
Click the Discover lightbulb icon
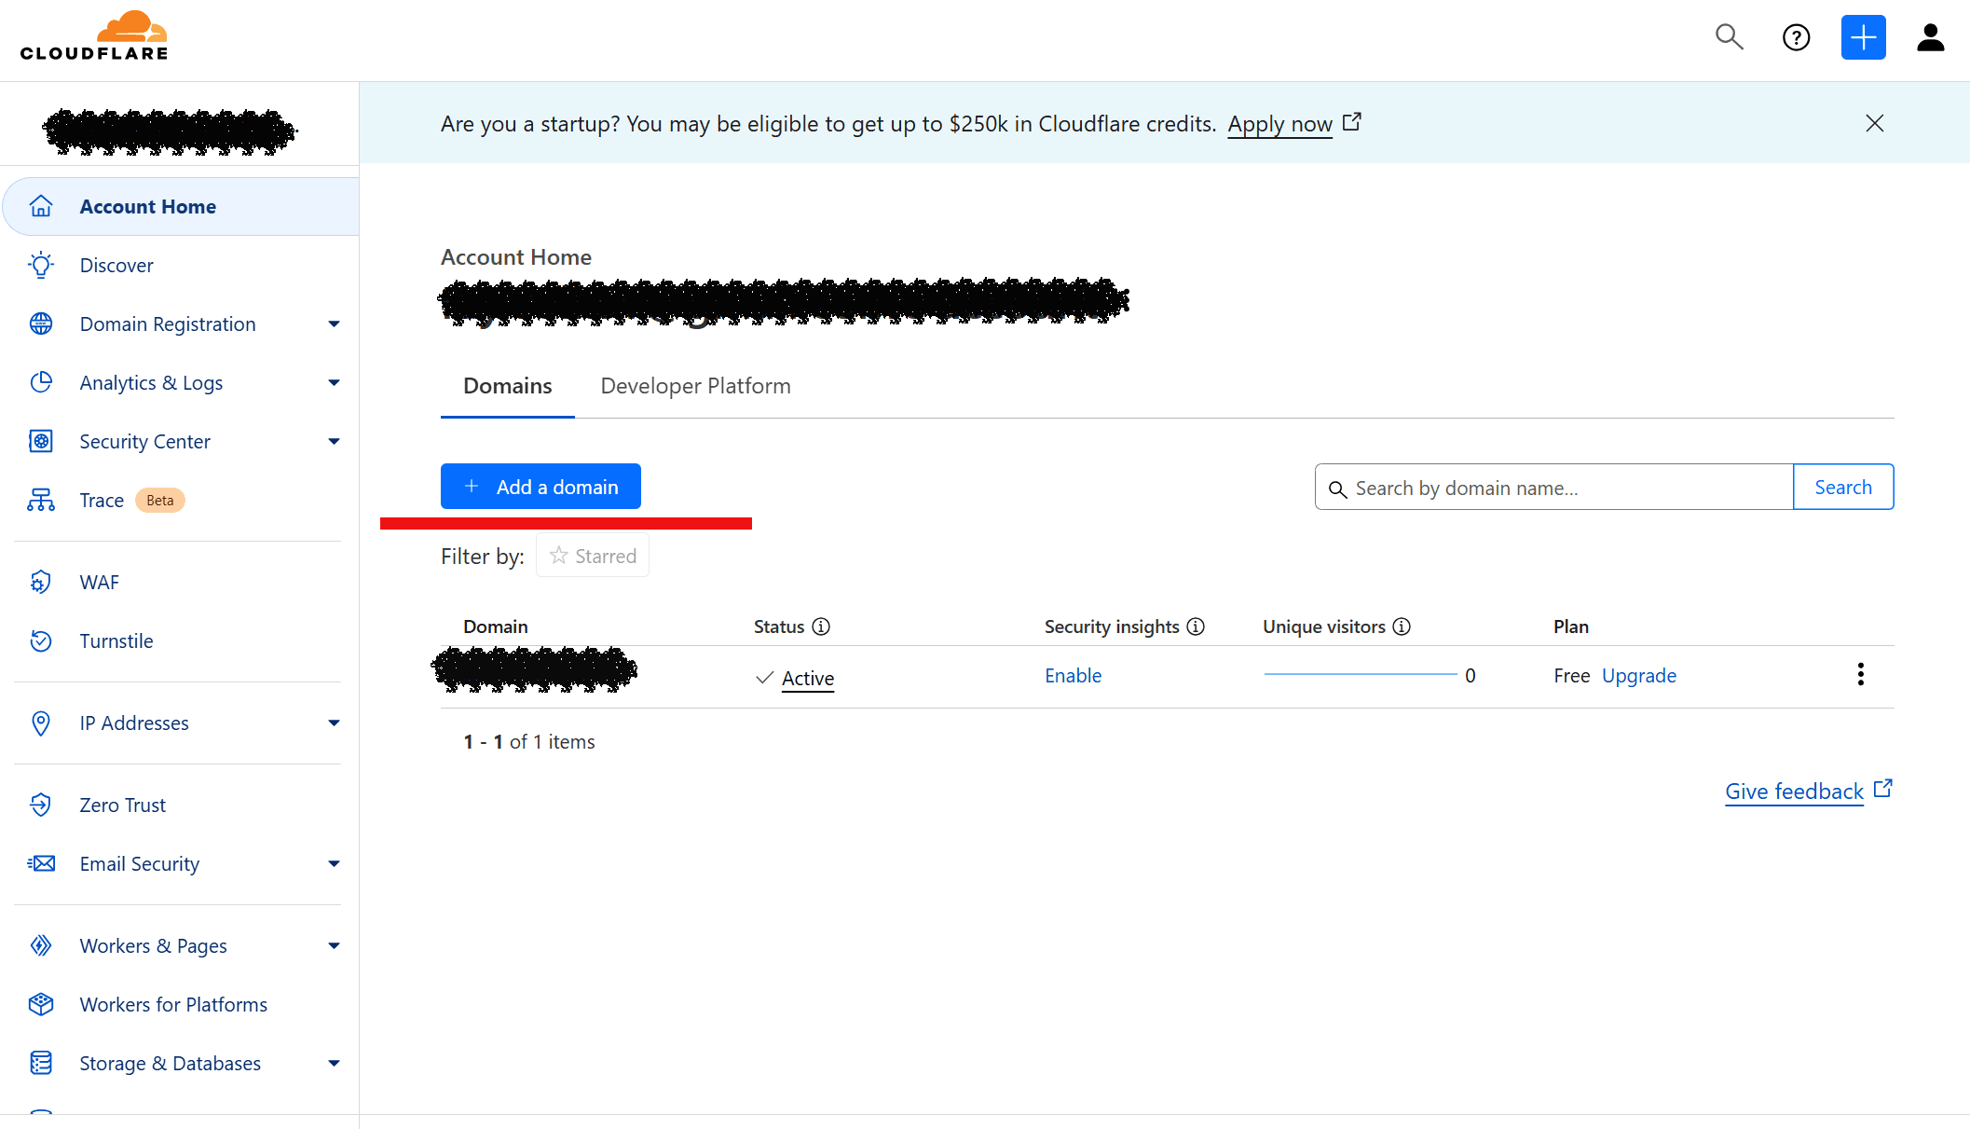(x=41, y=265)
